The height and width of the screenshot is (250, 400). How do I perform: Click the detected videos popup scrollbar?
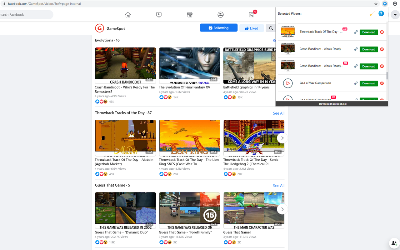pos(387,76)
